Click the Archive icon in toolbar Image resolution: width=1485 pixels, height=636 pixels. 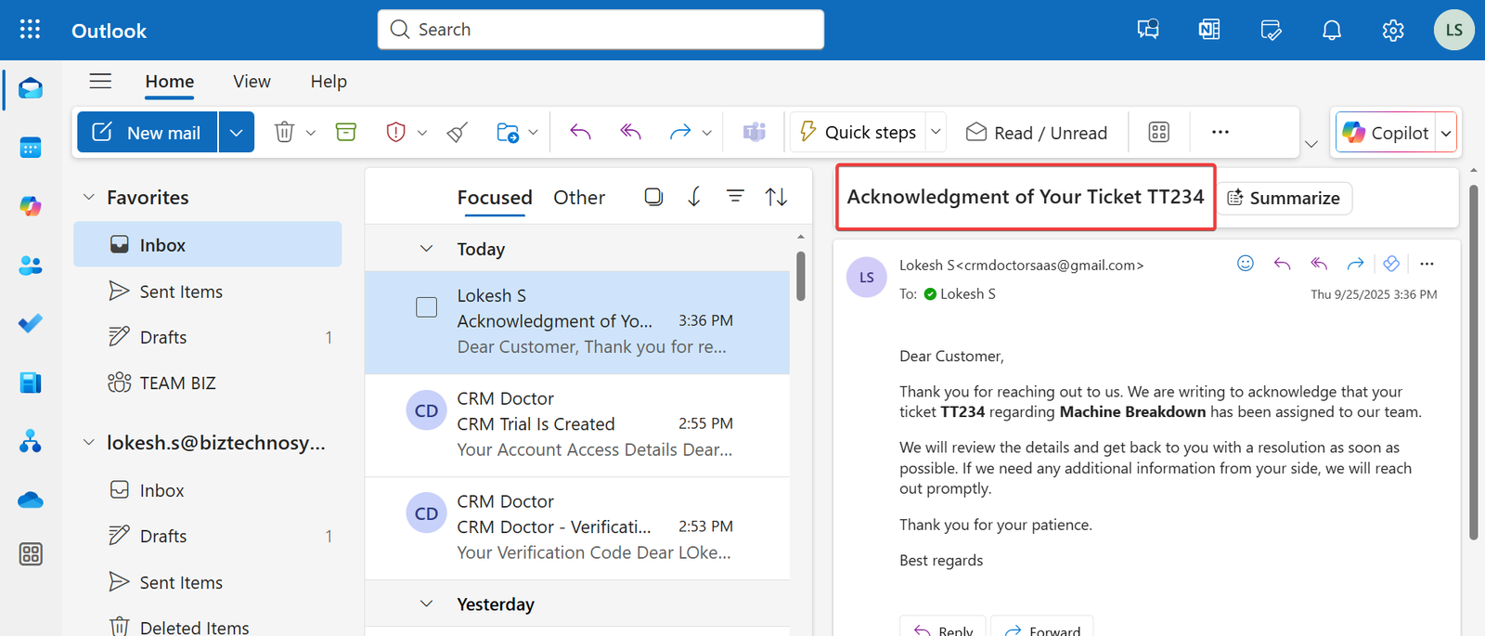(346, 133)
